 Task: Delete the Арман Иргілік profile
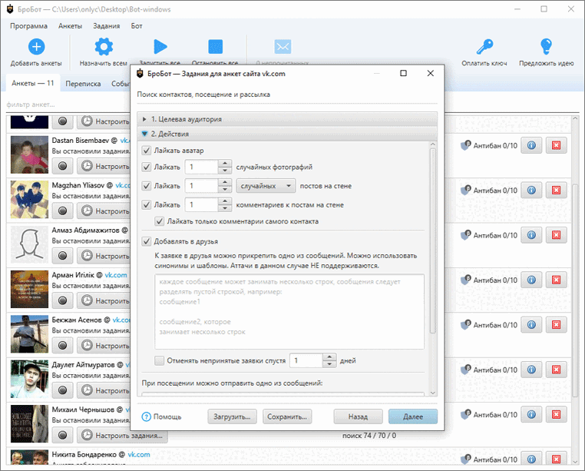pos(556,280)
